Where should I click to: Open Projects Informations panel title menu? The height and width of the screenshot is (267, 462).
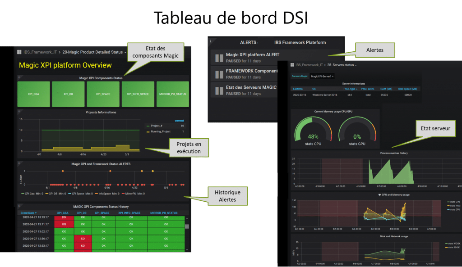click(101, 112)
